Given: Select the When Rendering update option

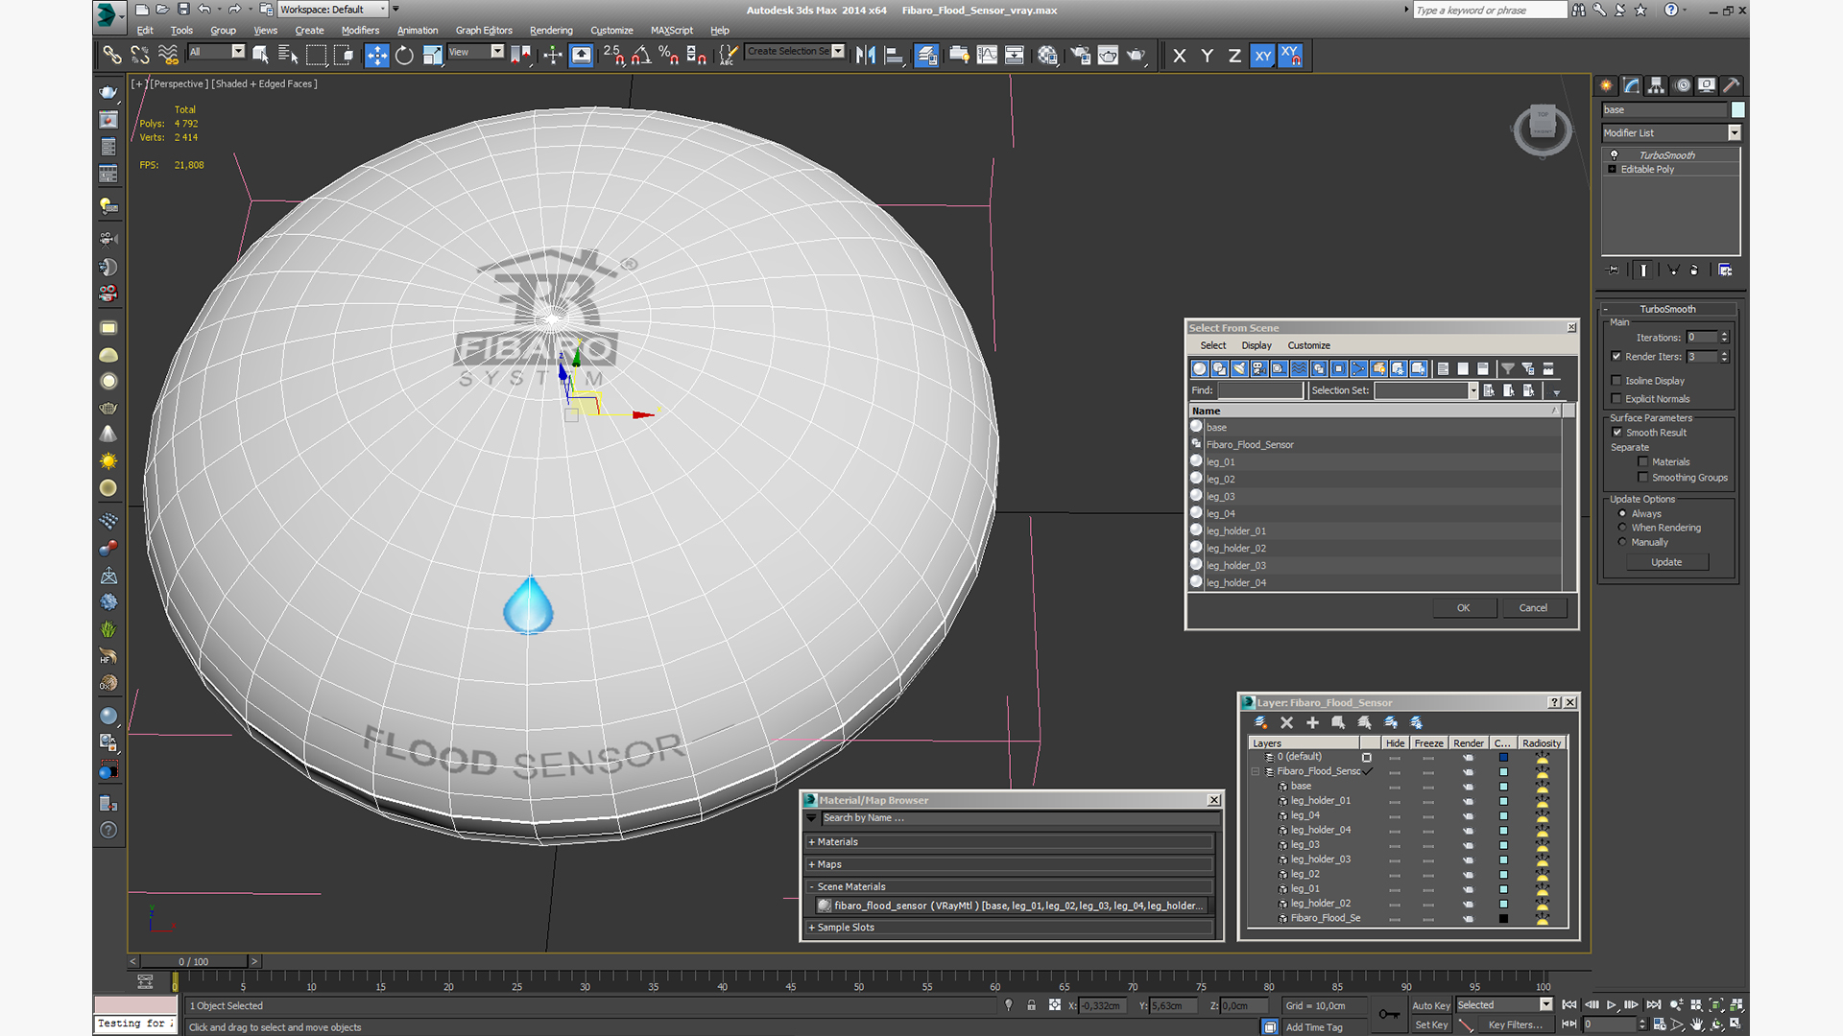Looking at the screenshot, I should point(1622,528).
